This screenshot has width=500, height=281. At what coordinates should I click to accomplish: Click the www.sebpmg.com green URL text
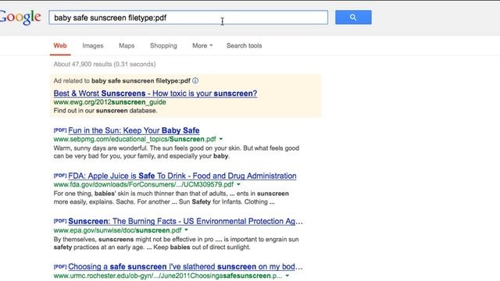[134, 139]
